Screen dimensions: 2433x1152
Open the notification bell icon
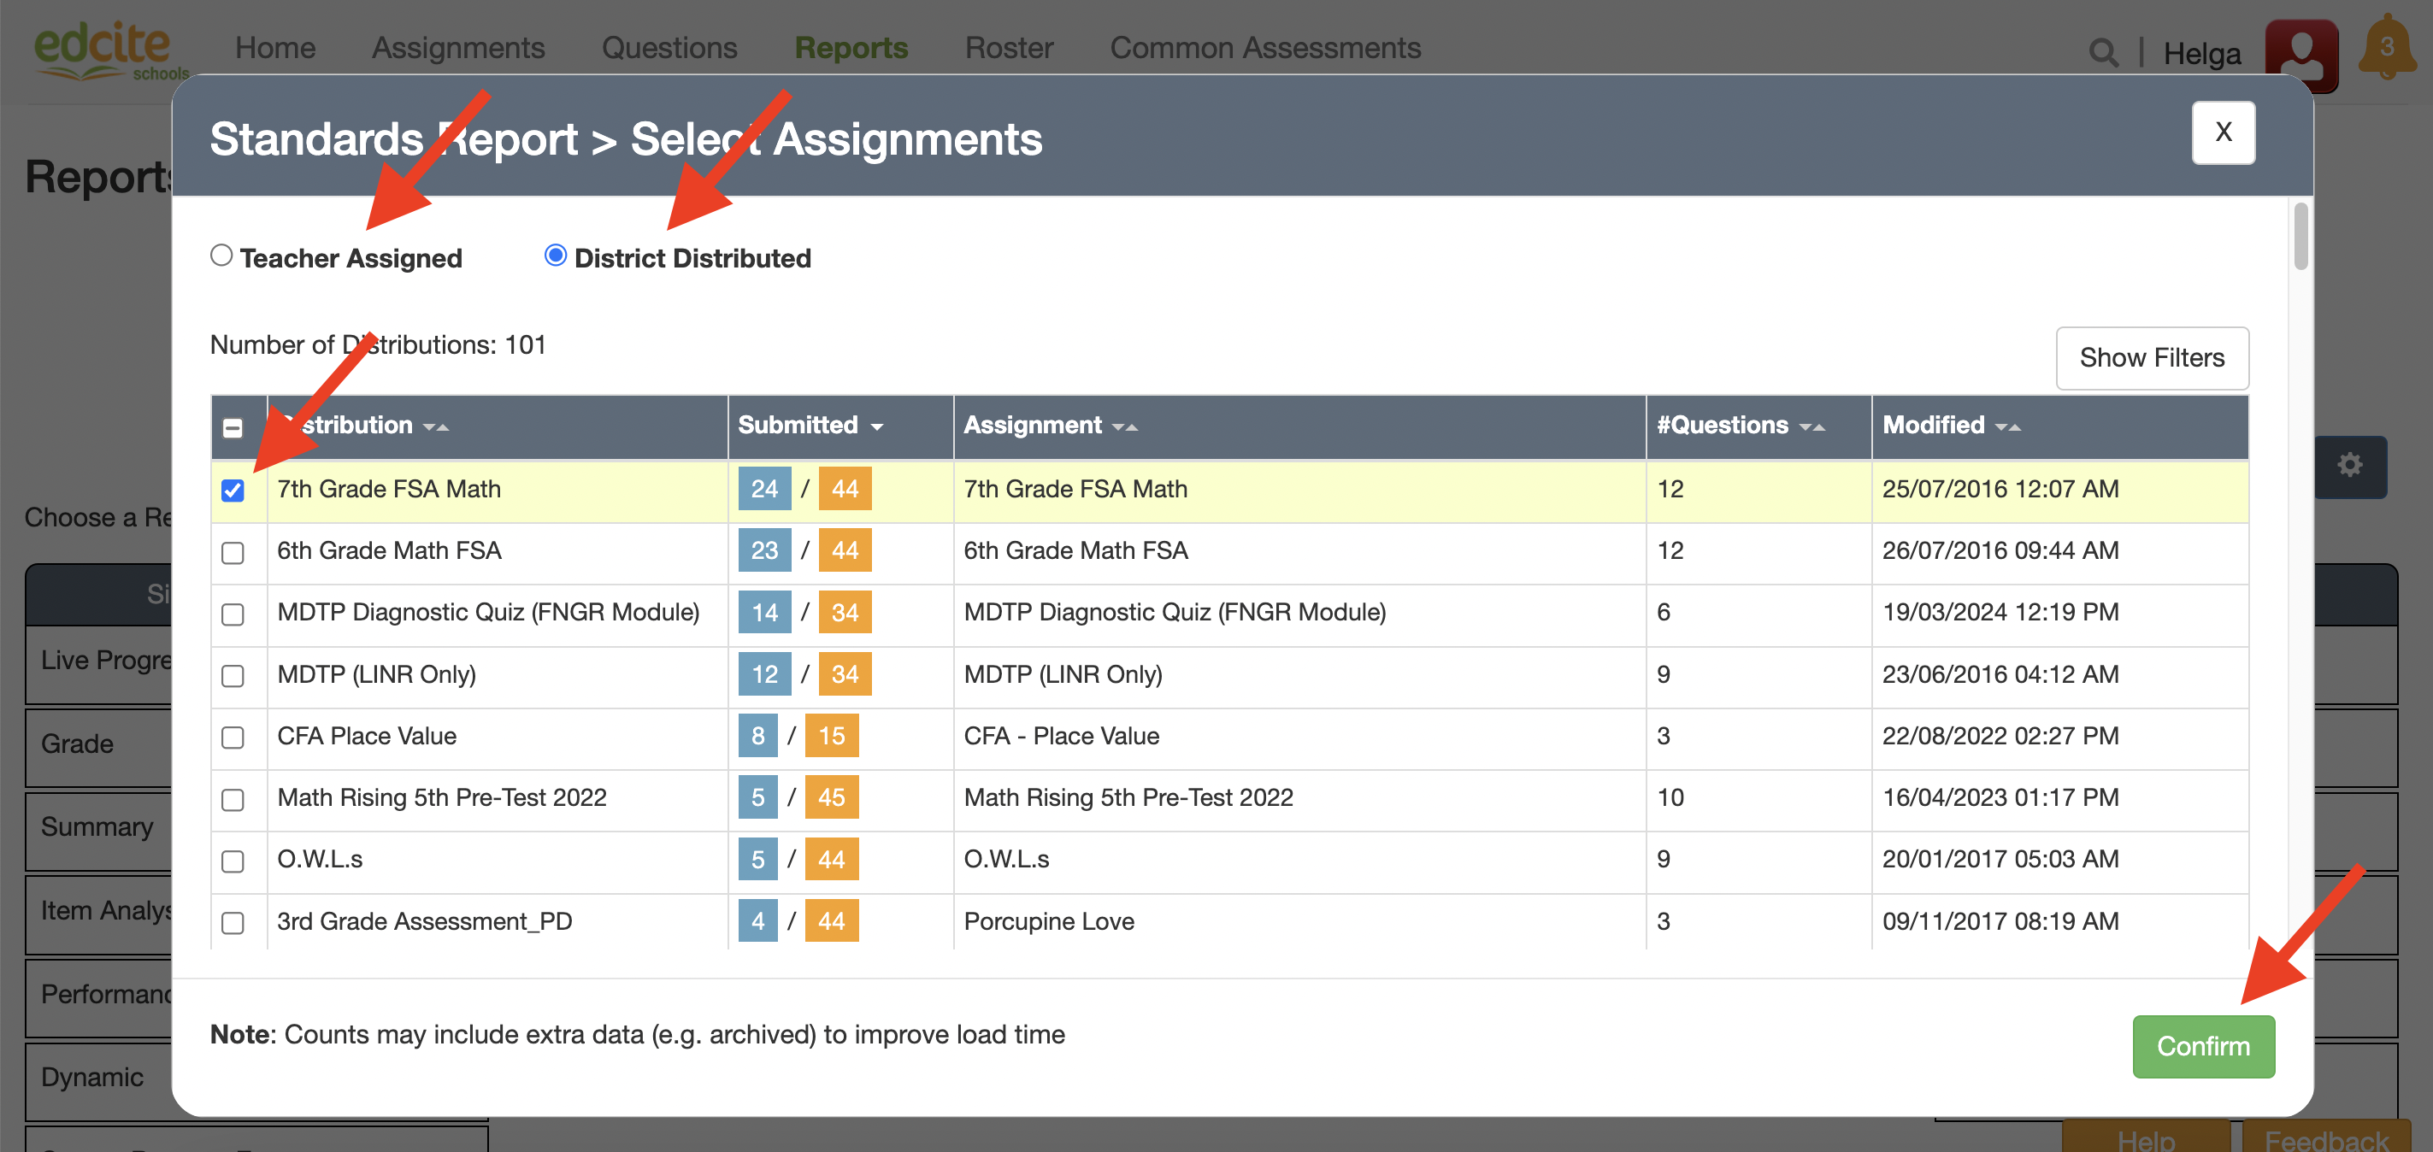click(x=2386, y=47)
